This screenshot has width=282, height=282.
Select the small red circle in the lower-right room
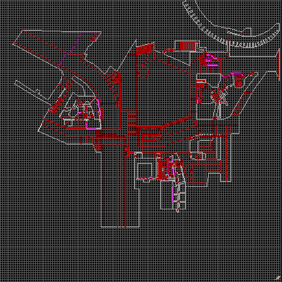tap(192, 171)
